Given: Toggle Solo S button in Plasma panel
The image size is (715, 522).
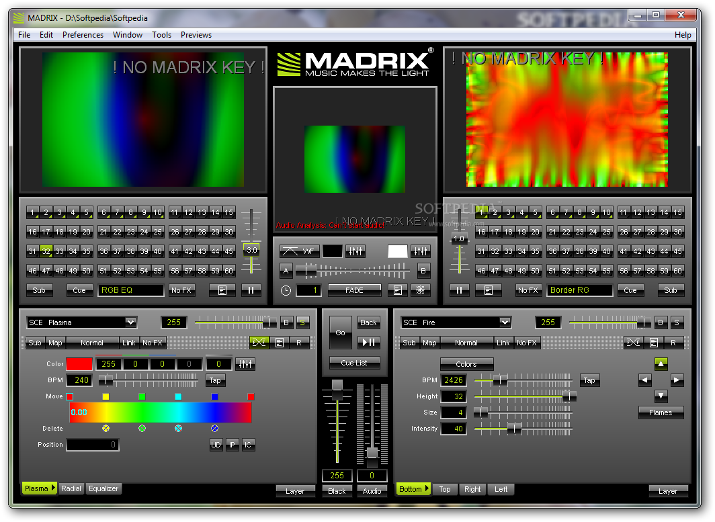Looking at the screenshot, I should coord(302,322).
